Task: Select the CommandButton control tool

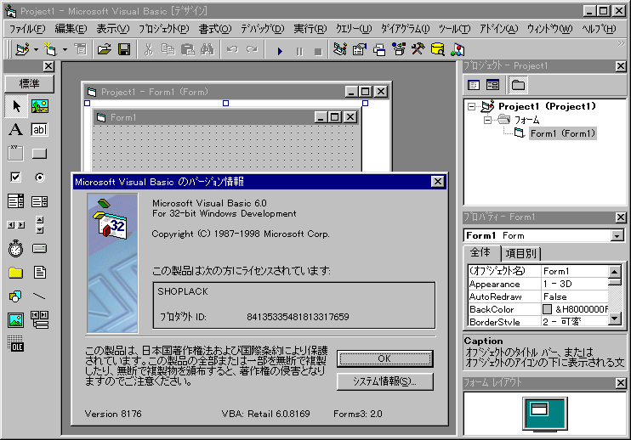Action: 40,154
